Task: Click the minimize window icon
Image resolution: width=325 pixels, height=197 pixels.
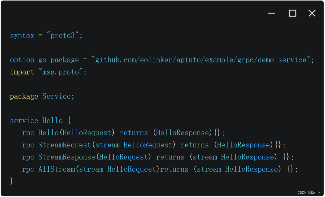Action: pos(271,13)
